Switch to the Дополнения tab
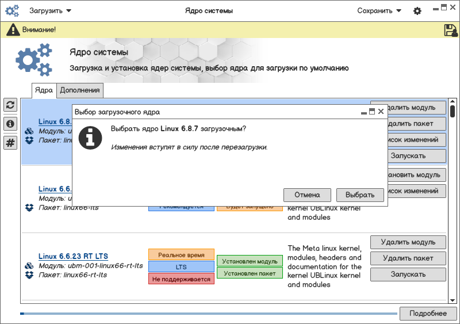The height and width of the screenshot is (324, 460). pyautogui.click(x=80, y=90)
